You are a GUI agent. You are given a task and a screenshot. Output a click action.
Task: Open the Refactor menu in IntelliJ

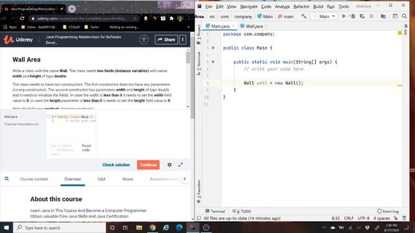(301, 6)
